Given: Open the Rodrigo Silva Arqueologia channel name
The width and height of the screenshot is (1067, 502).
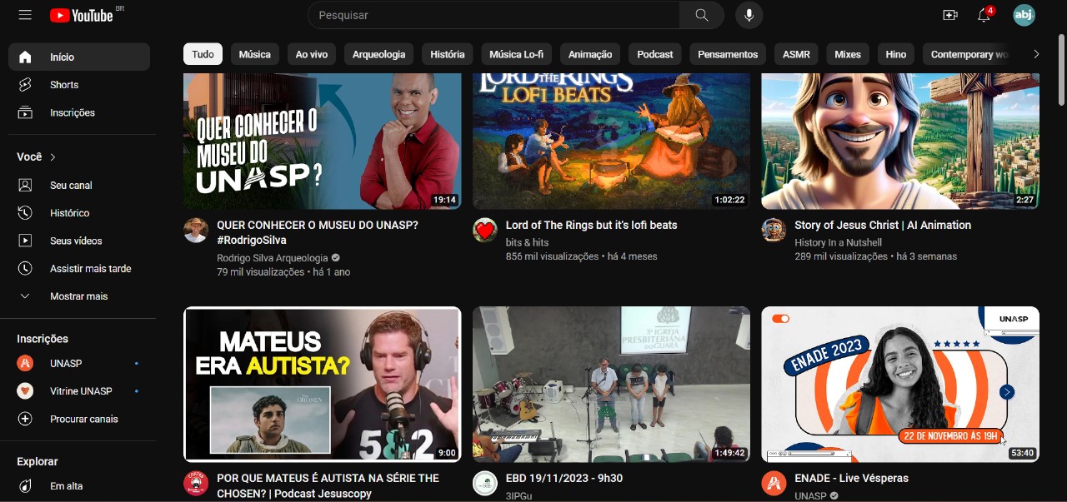Looking at the screenshot, I should (273, 258).
